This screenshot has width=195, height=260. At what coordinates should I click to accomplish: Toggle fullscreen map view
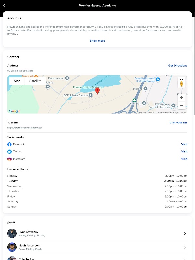point(182,80)
